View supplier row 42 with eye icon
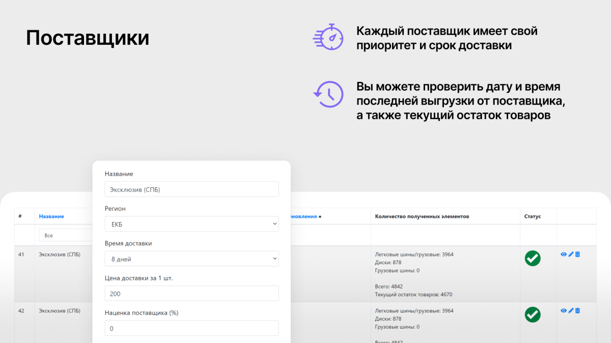Screen dimensions: 611x343 (x=564, y=310)
